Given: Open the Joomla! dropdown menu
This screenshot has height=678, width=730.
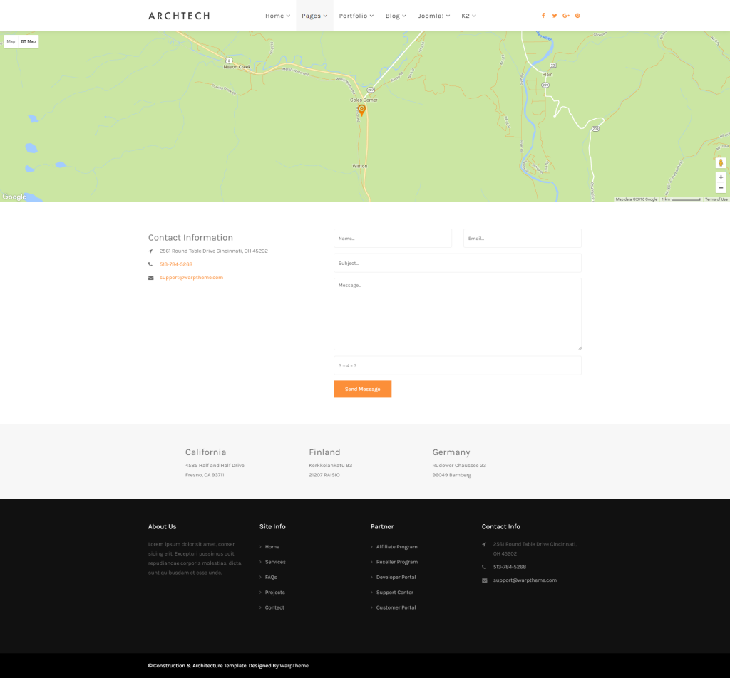Looking at the screenshot, I should click(x=433, y=15).
